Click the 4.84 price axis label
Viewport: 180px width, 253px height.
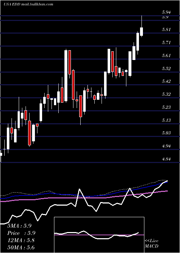coord(166,159)
